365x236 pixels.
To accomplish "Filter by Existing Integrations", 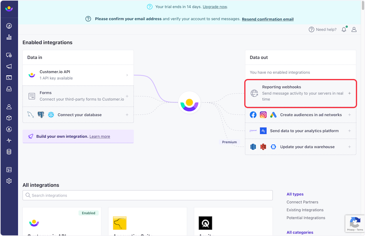I will point(305,210).
